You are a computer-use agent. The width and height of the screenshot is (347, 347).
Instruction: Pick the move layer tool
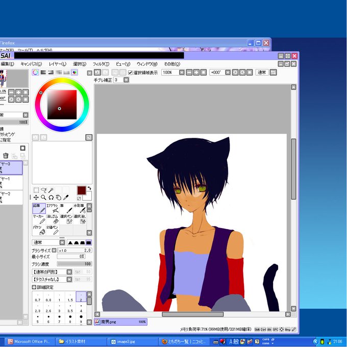[x=36, y=197]
